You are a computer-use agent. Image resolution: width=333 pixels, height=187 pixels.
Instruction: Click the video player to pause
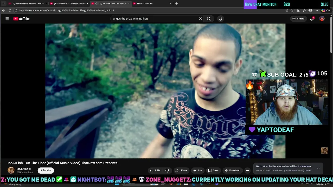[165, 91]
